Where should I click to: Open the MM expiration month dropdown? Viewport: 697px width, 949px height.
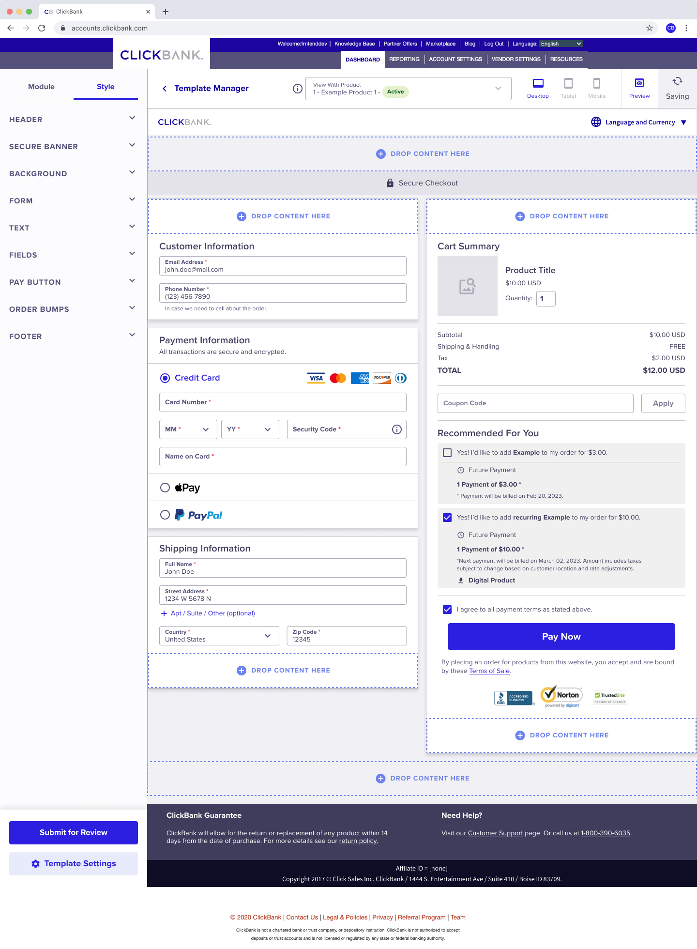[188, 429]
